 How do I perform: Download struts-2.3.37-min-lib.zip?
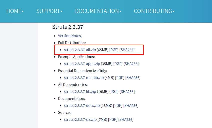click(84, 78)
